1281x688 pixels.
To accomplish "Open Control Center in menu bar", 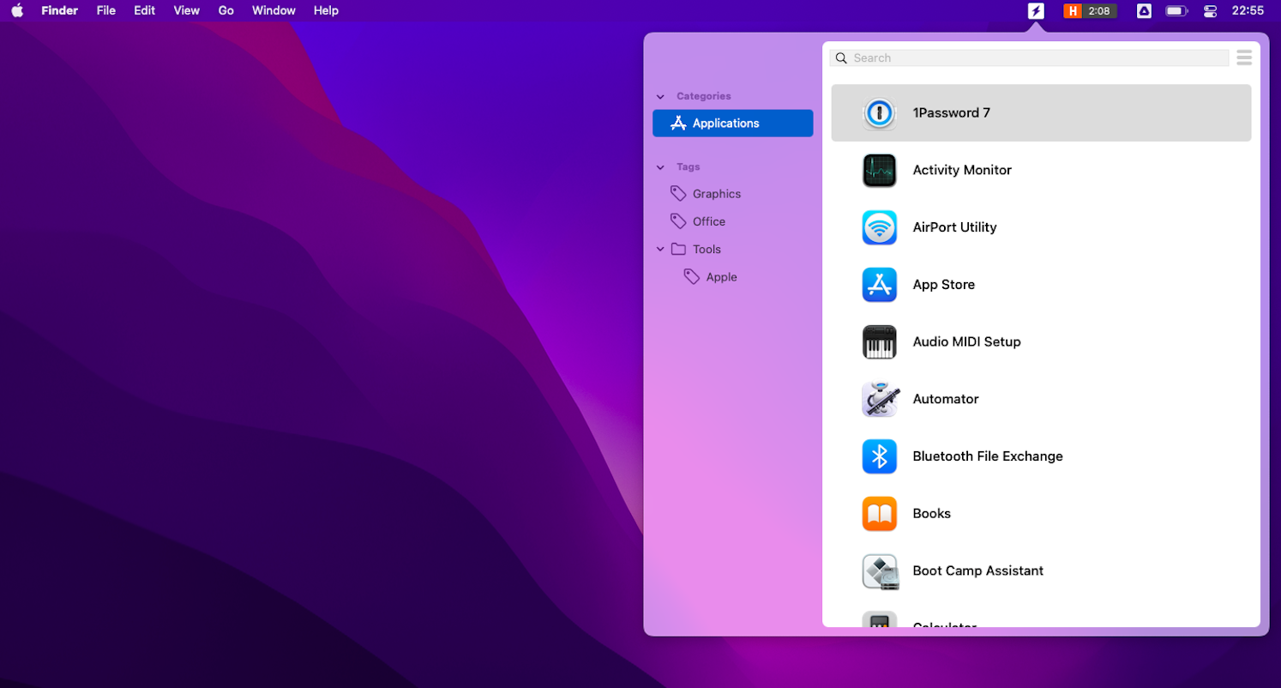I will click(1210, 11).
